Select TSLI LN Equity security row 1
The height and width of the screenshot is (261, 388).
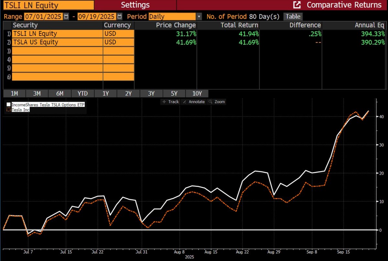tap(58, 34)
